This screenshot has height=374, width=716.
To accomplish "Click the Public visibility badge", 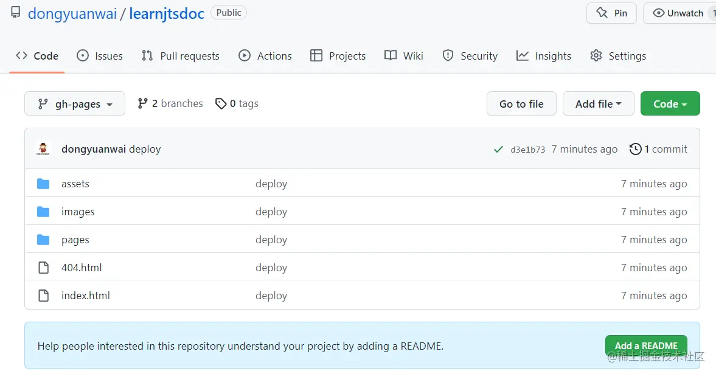I will pyautogui.click(x=229, y=13).
